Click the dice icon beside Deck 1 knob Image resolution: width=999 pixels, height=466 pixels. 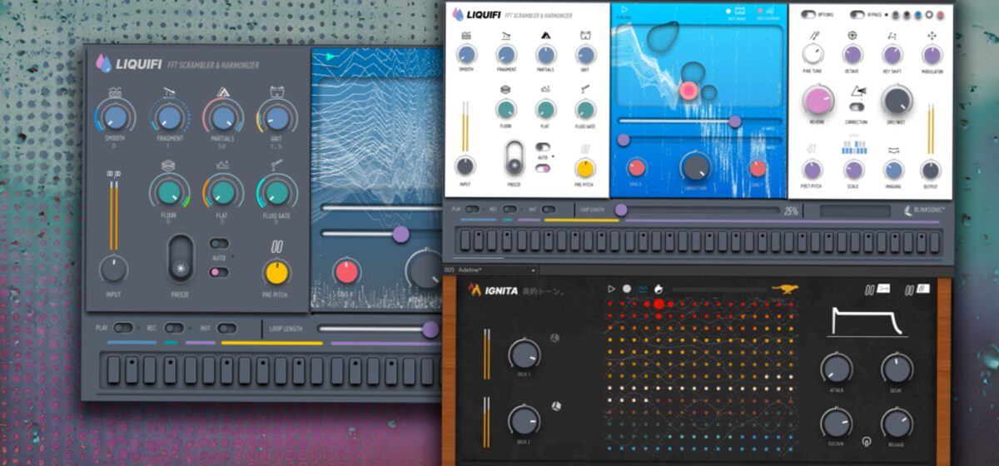click(554, 337)
